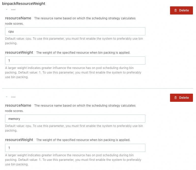Viewport: 196px width, 170px height.
Task: Focus the resourceWeight field under the memory entry
Action: pyautogui.click(x=75, y=148)
